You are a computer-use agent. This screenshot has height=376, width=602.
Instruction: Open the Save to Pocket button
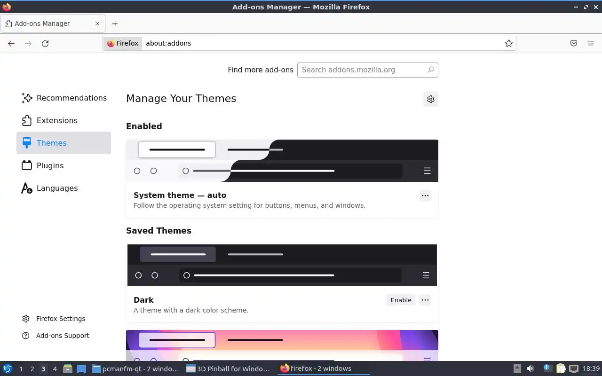(x=574, y=43)
